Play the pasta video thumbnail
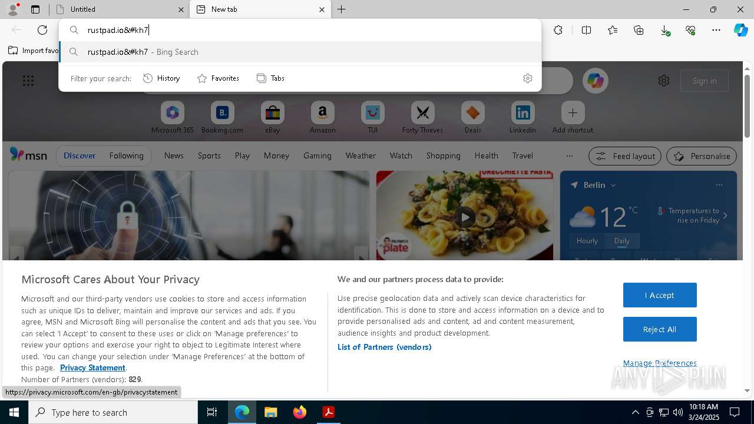The width and height of the screenshot is (754, 424). tap(465, 217)
